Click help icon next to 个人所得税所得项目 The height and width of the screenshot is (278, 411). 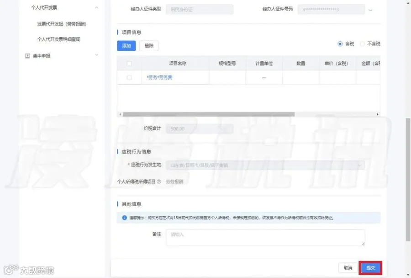(158, 182)
